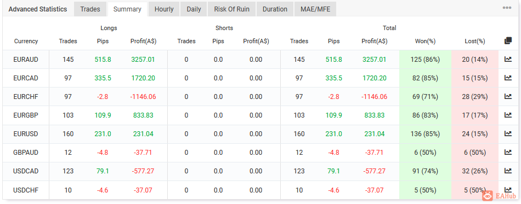Switch to the Duration tab
Screen dimensions: 521x204
(275, 9)
